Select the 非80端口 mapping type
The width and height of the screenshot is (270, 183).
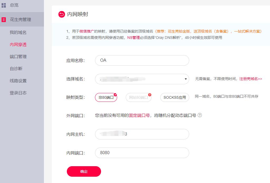tap(106, 97)
